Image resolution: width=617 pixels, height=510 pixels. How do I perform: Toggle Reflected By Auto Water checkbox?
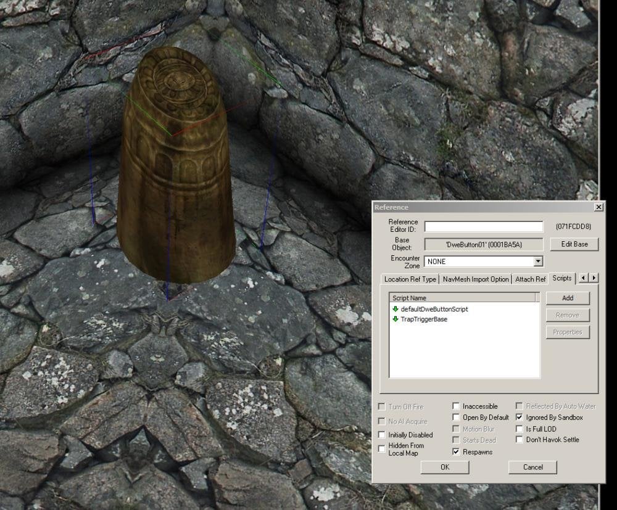point(519,406)
